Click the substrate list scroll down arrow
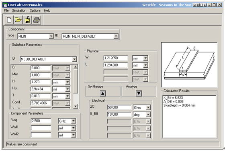 [x=76, y=106]
